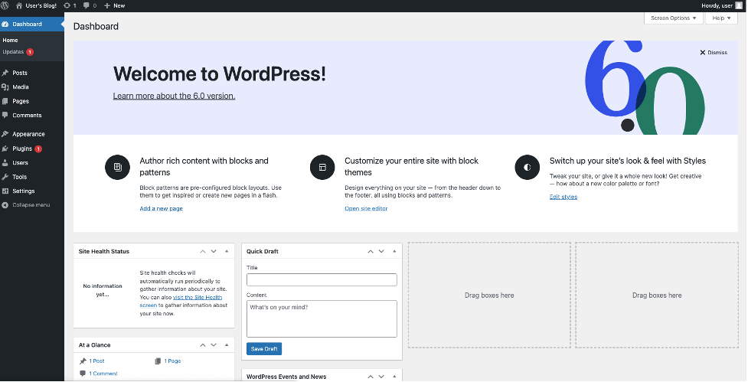Viewport: 748px width, 382px height.
Task: Click the bubble icon beside 1 Comment
Action: (x=83, y=374)
